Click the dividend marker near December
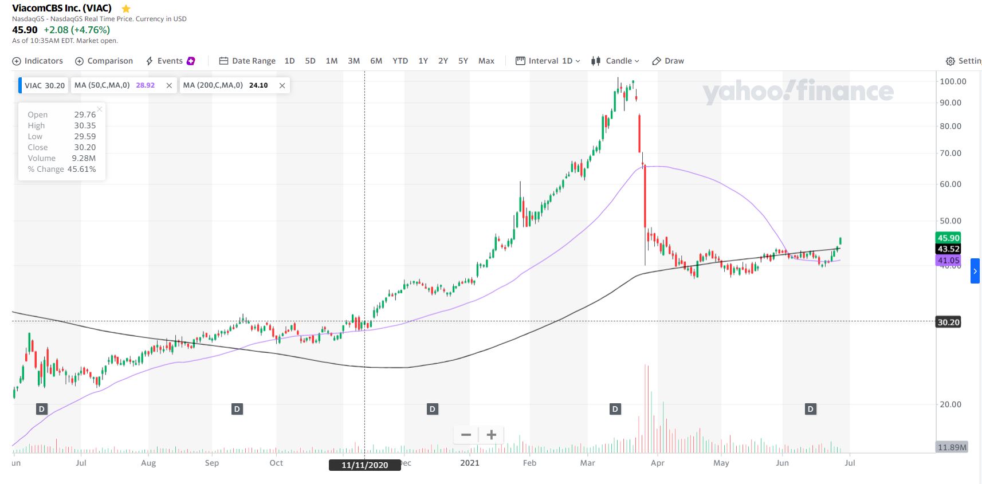Viewport: 982px width, 484px height. click(x=433, y=409)
